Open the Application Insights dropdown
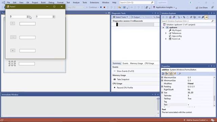The width and height of the screenshot is (217, 122). [164, 7]
